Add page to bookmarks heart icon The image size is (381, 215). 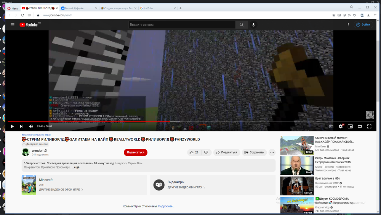coord(354,15)
